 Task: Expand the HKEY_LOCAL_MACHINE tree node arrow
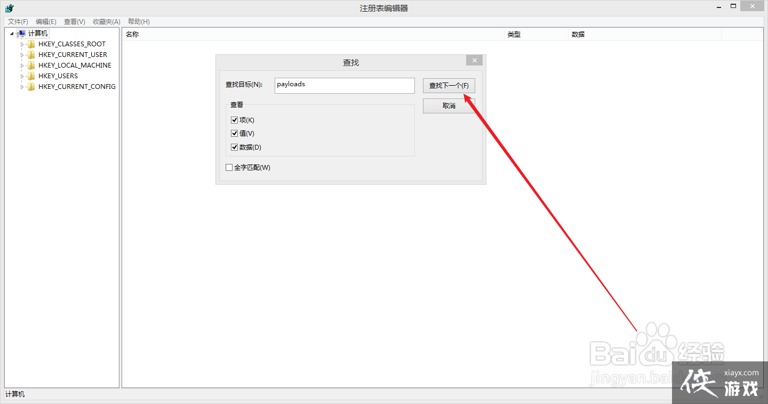(22, 65)
